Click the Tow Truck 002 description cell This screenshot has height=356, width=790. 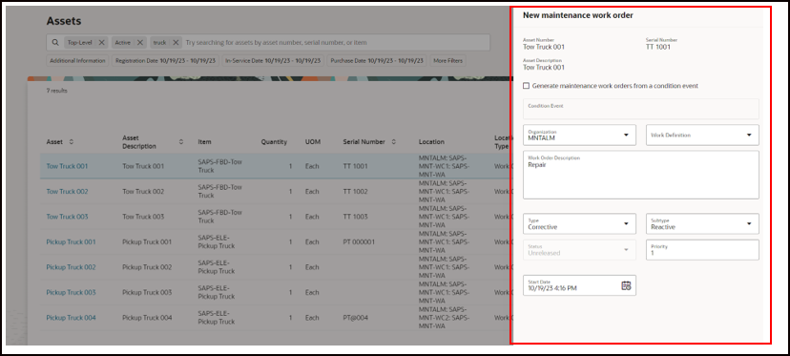(x=143, y=192)
